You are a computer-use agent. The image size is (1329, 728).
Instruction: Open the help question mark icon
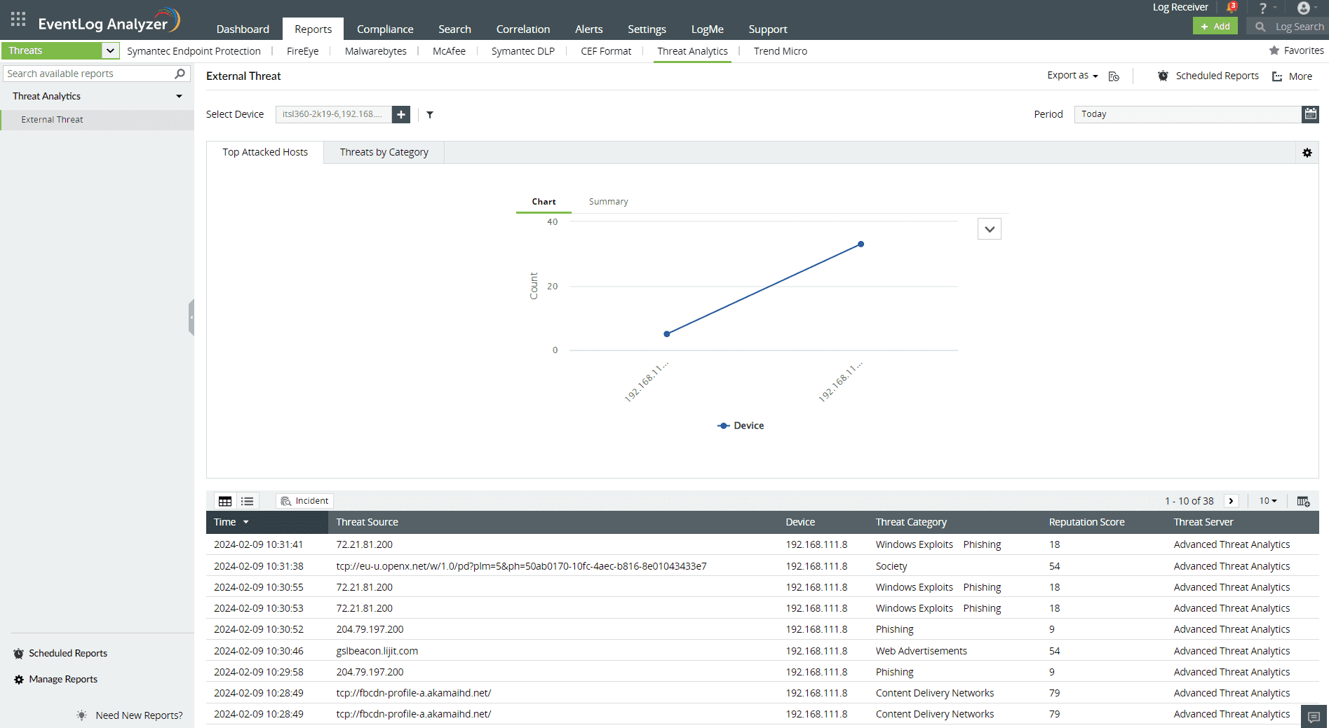pos(1263,8)
